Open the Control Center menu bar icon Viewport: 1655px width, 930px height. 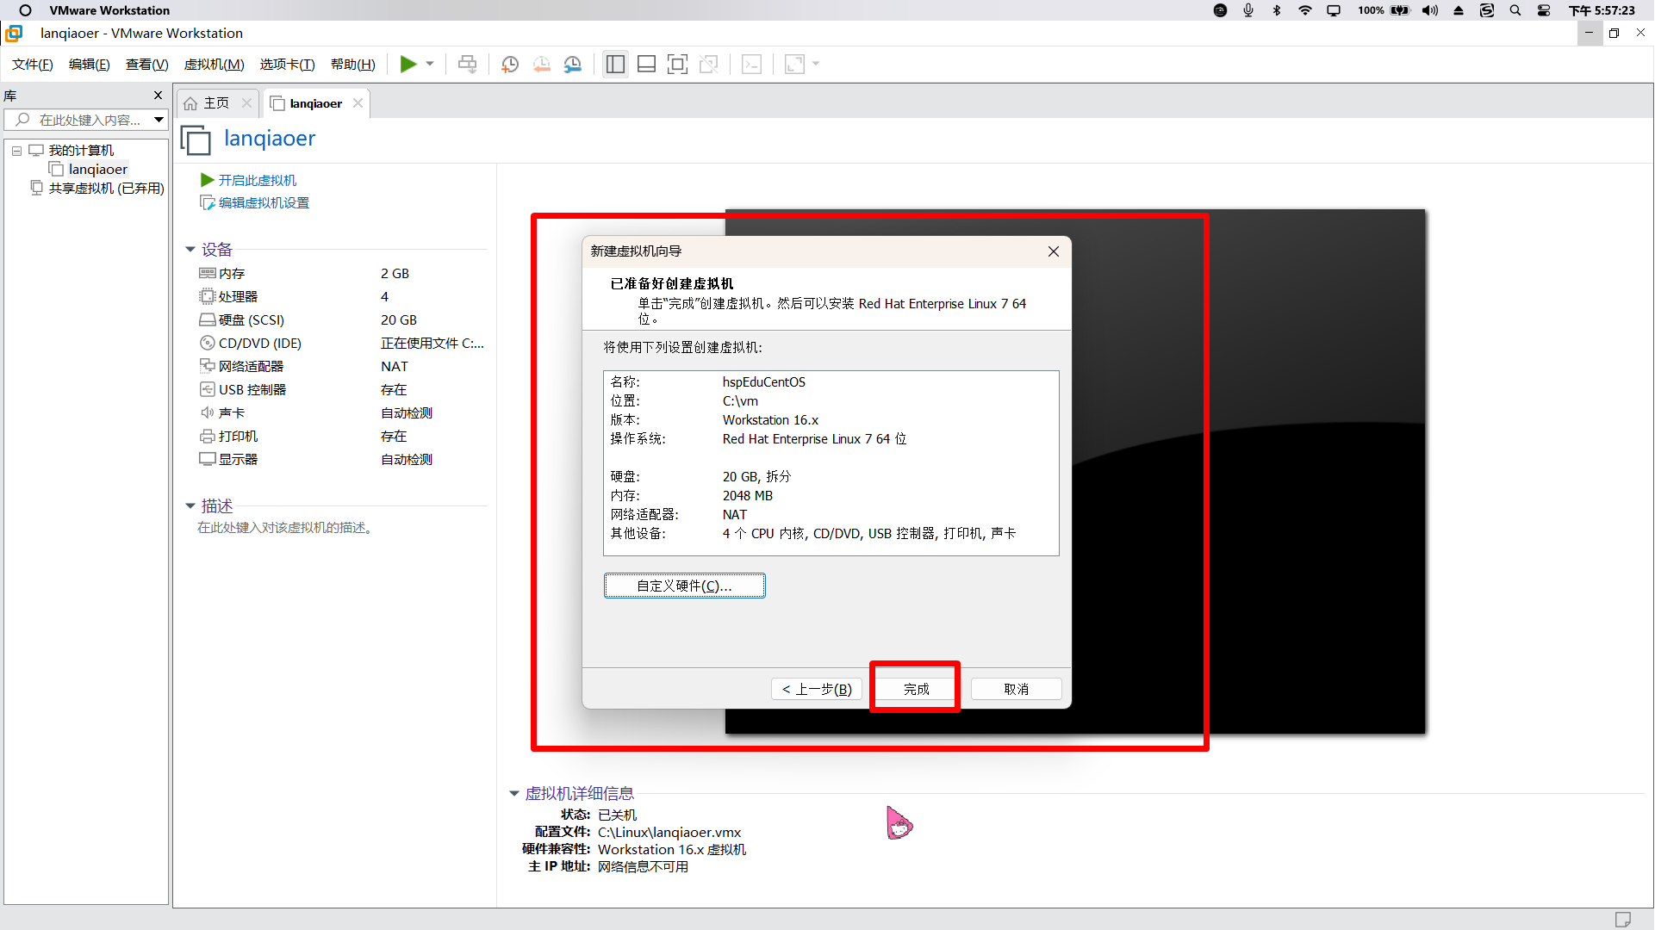(x=1544, y=10)
